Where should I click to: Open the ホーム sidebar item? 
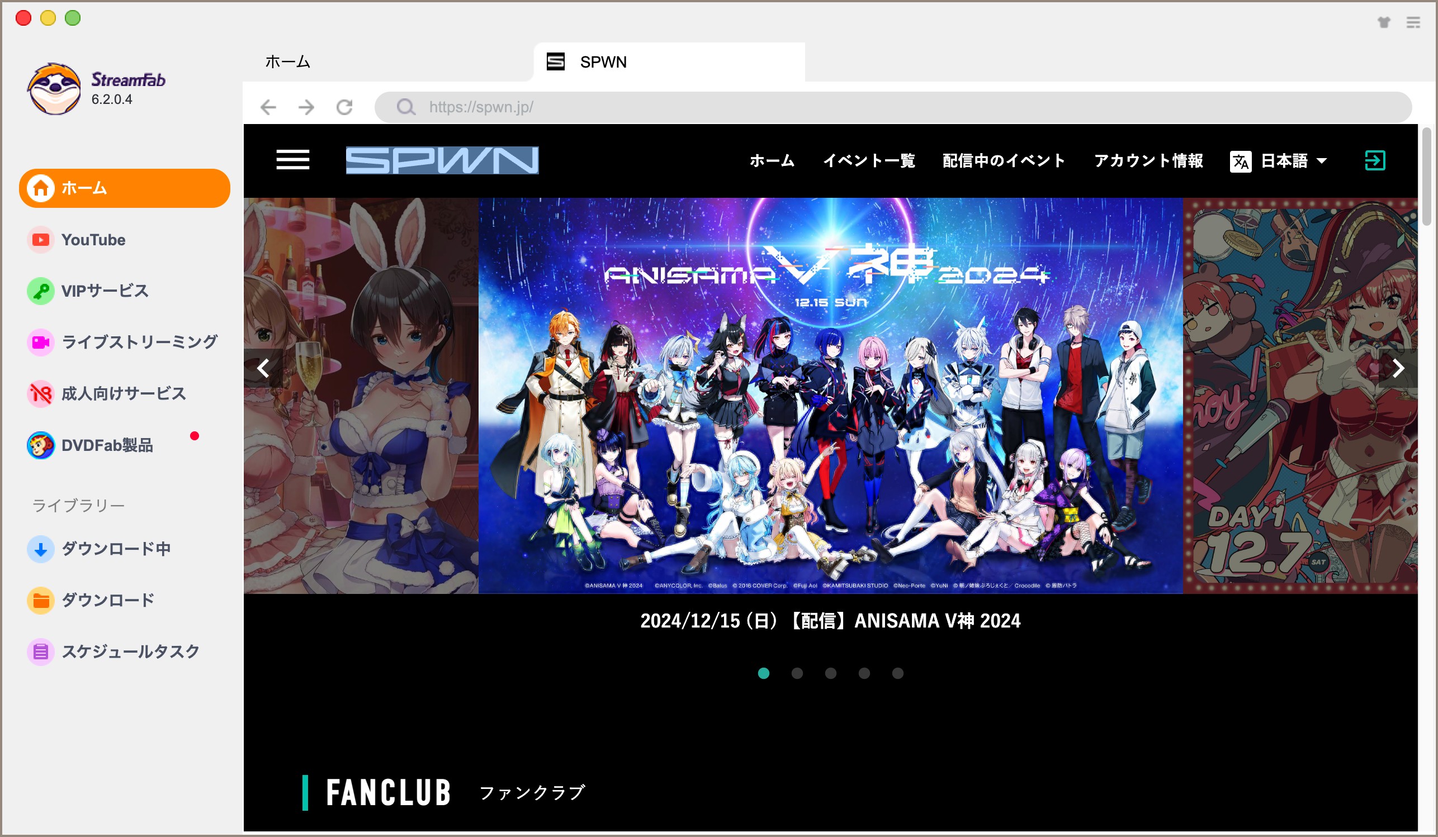pos(124,188)
